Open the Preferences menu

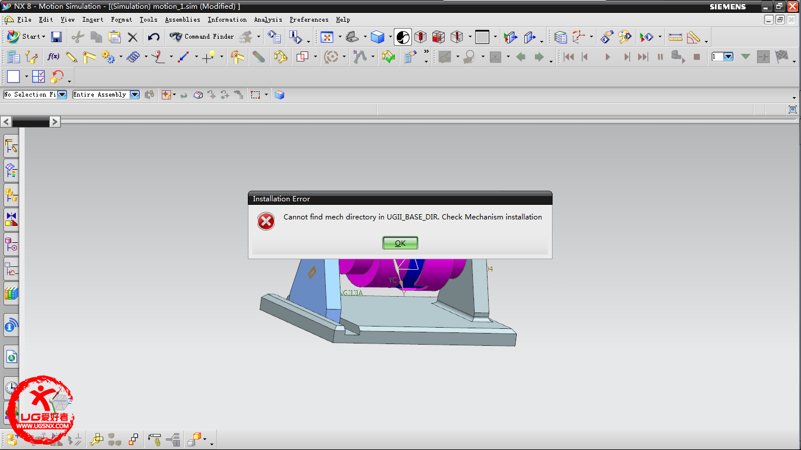click(309, 20)
